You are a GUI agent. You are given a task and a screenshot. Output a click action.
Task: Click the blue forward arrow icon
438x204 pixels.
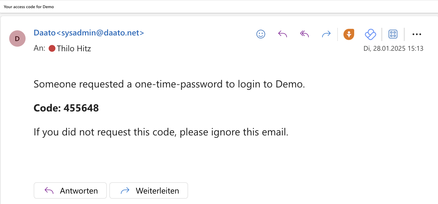click(326, 34)
